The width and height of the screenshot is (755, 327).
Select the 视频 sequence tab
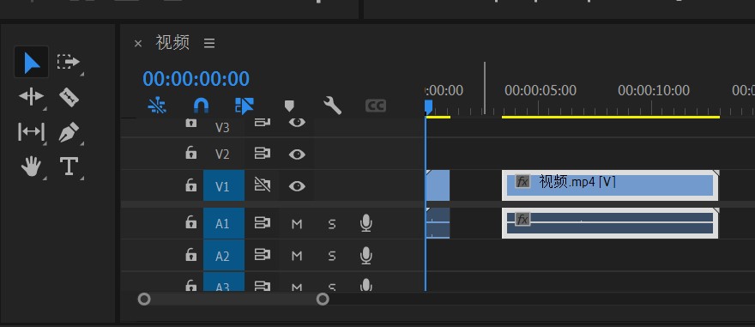tap(172, 42)
